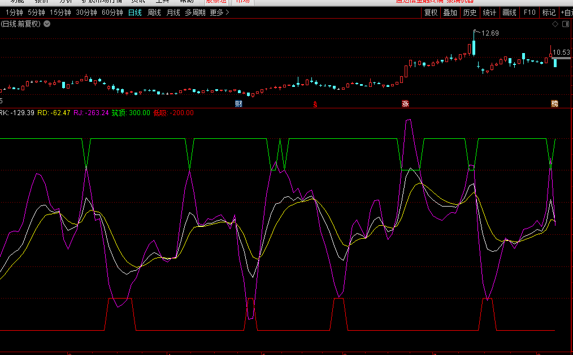Click the 涨 limit-up marker icon

point(405,104)
